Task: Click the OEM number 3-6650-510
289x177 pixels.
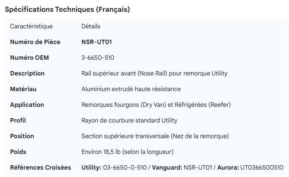Action: [98, 58]
